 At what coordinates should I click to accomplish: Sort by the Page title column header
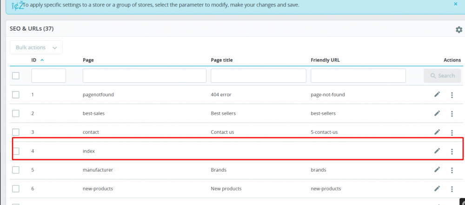click(x=221, y=60)
